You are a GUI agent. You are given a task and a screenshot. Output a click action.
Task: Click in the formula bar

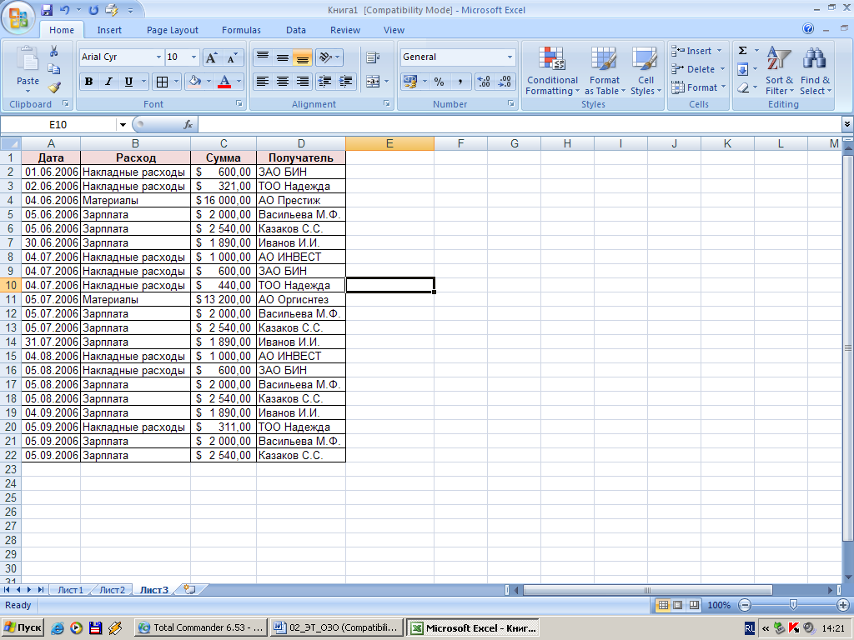(x=520, y=125)
